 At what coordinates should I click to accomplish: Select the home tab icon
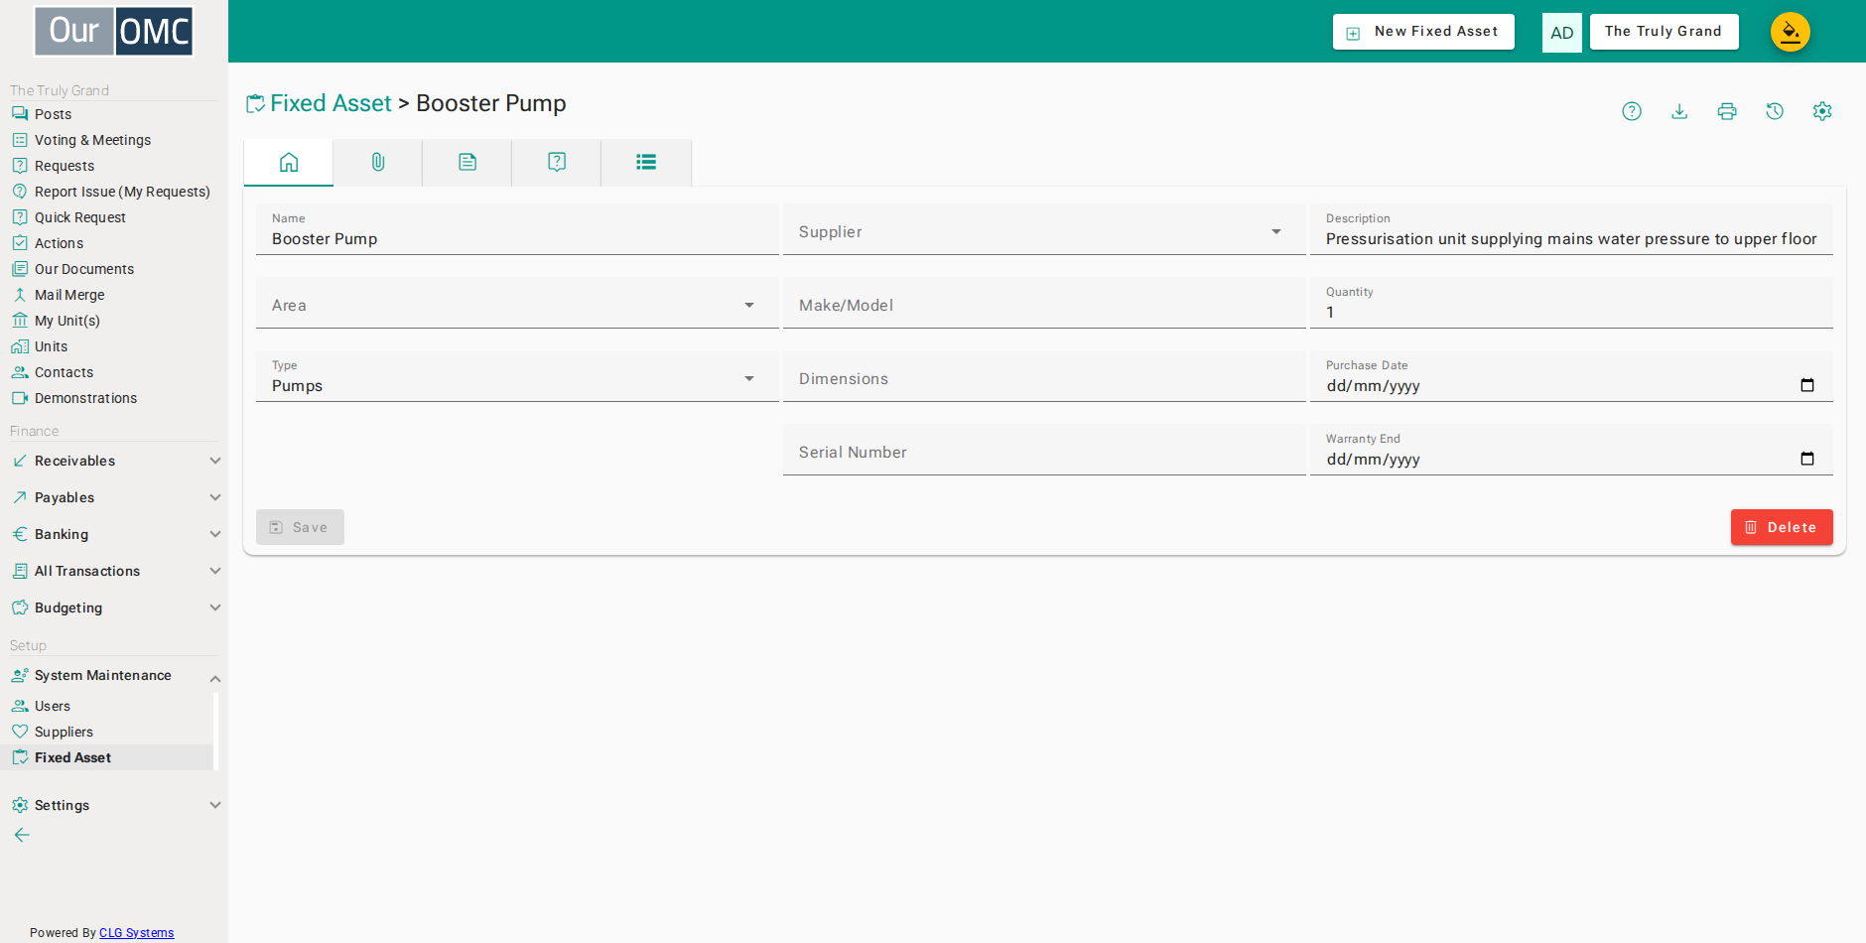[x=289, y=162]
